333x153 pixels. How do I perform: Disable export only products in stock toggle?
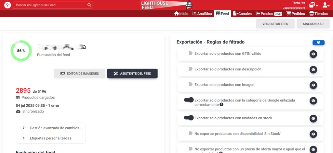pos(189,118)
